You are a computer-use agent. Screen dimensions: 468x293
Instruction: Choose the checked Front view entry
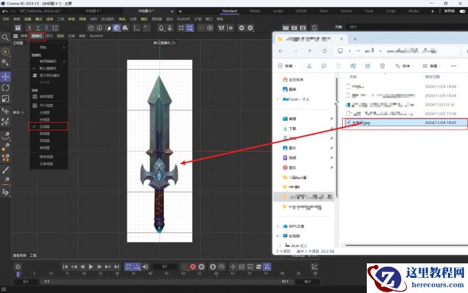[x=48, y=126]
